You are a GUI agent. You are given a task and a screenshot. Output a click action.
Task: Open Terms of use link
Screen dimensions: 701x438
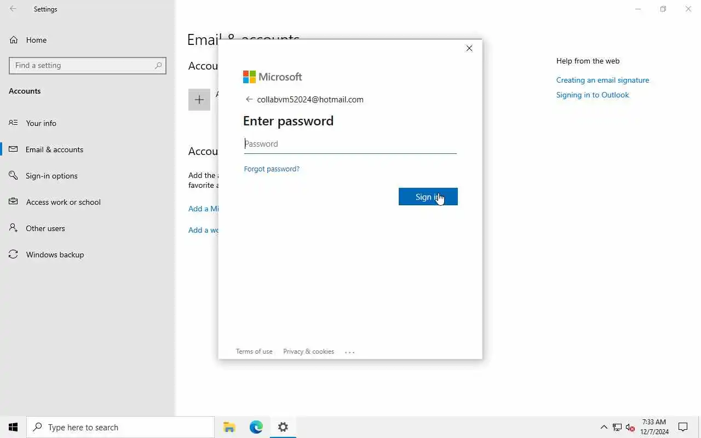coord(254,351)
